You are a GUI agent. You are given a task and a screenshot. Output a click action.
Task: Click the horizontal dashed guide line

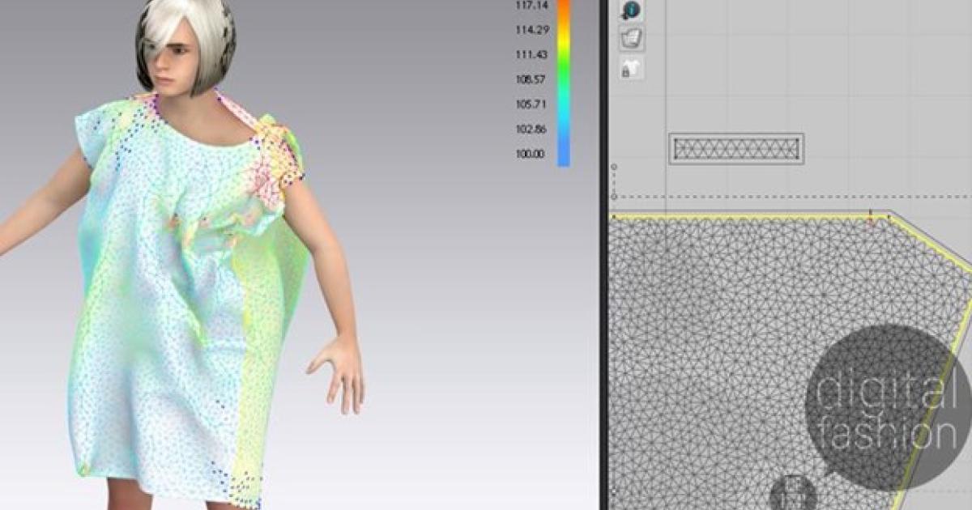point(769,197)
